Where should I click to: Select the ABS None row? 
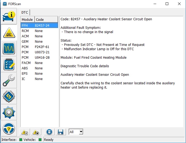39,68
